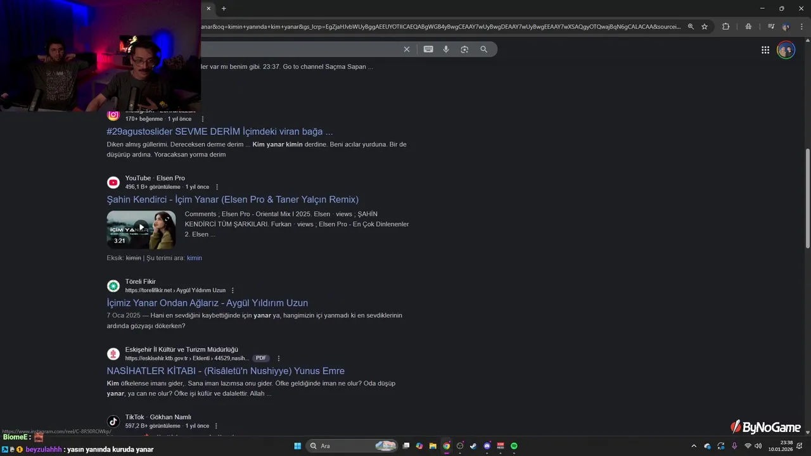Viewport: 811px width, 456px height.
Task: Open the taskbar clock showing 23:38
Action: tap(780, 446)
